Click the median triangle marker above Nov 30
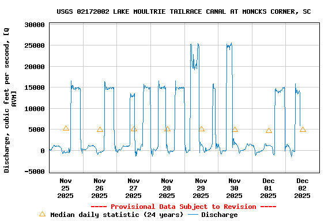 pos(235,129)
